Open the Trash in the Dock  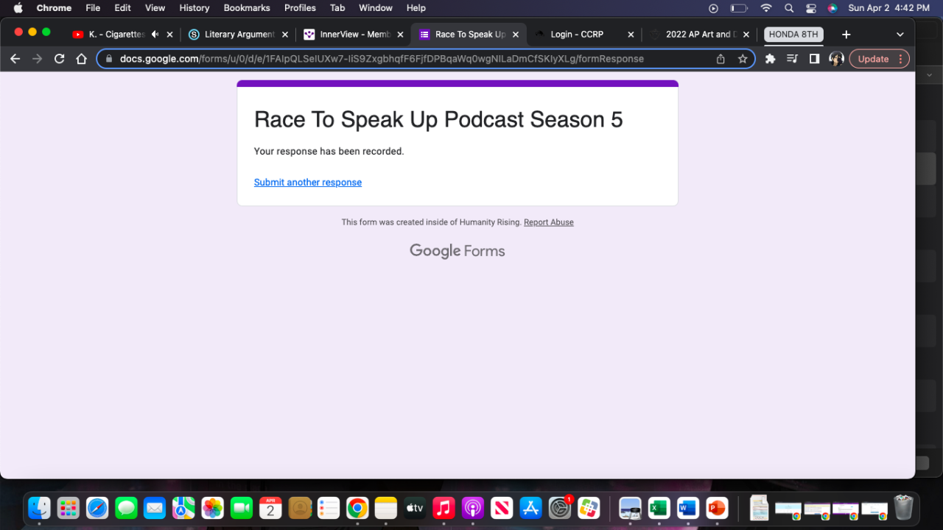[x=903, y=508]
